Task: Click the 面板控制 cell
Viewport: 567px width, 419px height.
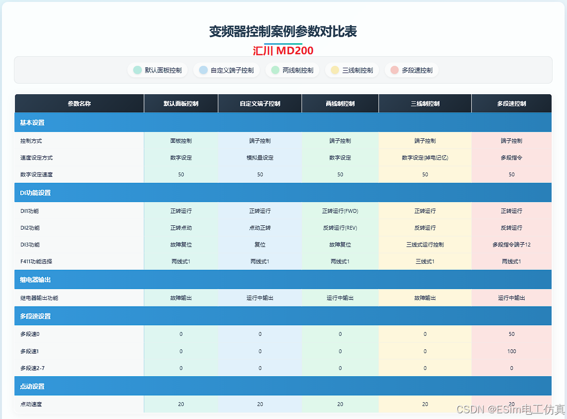Action: point(181,141)
